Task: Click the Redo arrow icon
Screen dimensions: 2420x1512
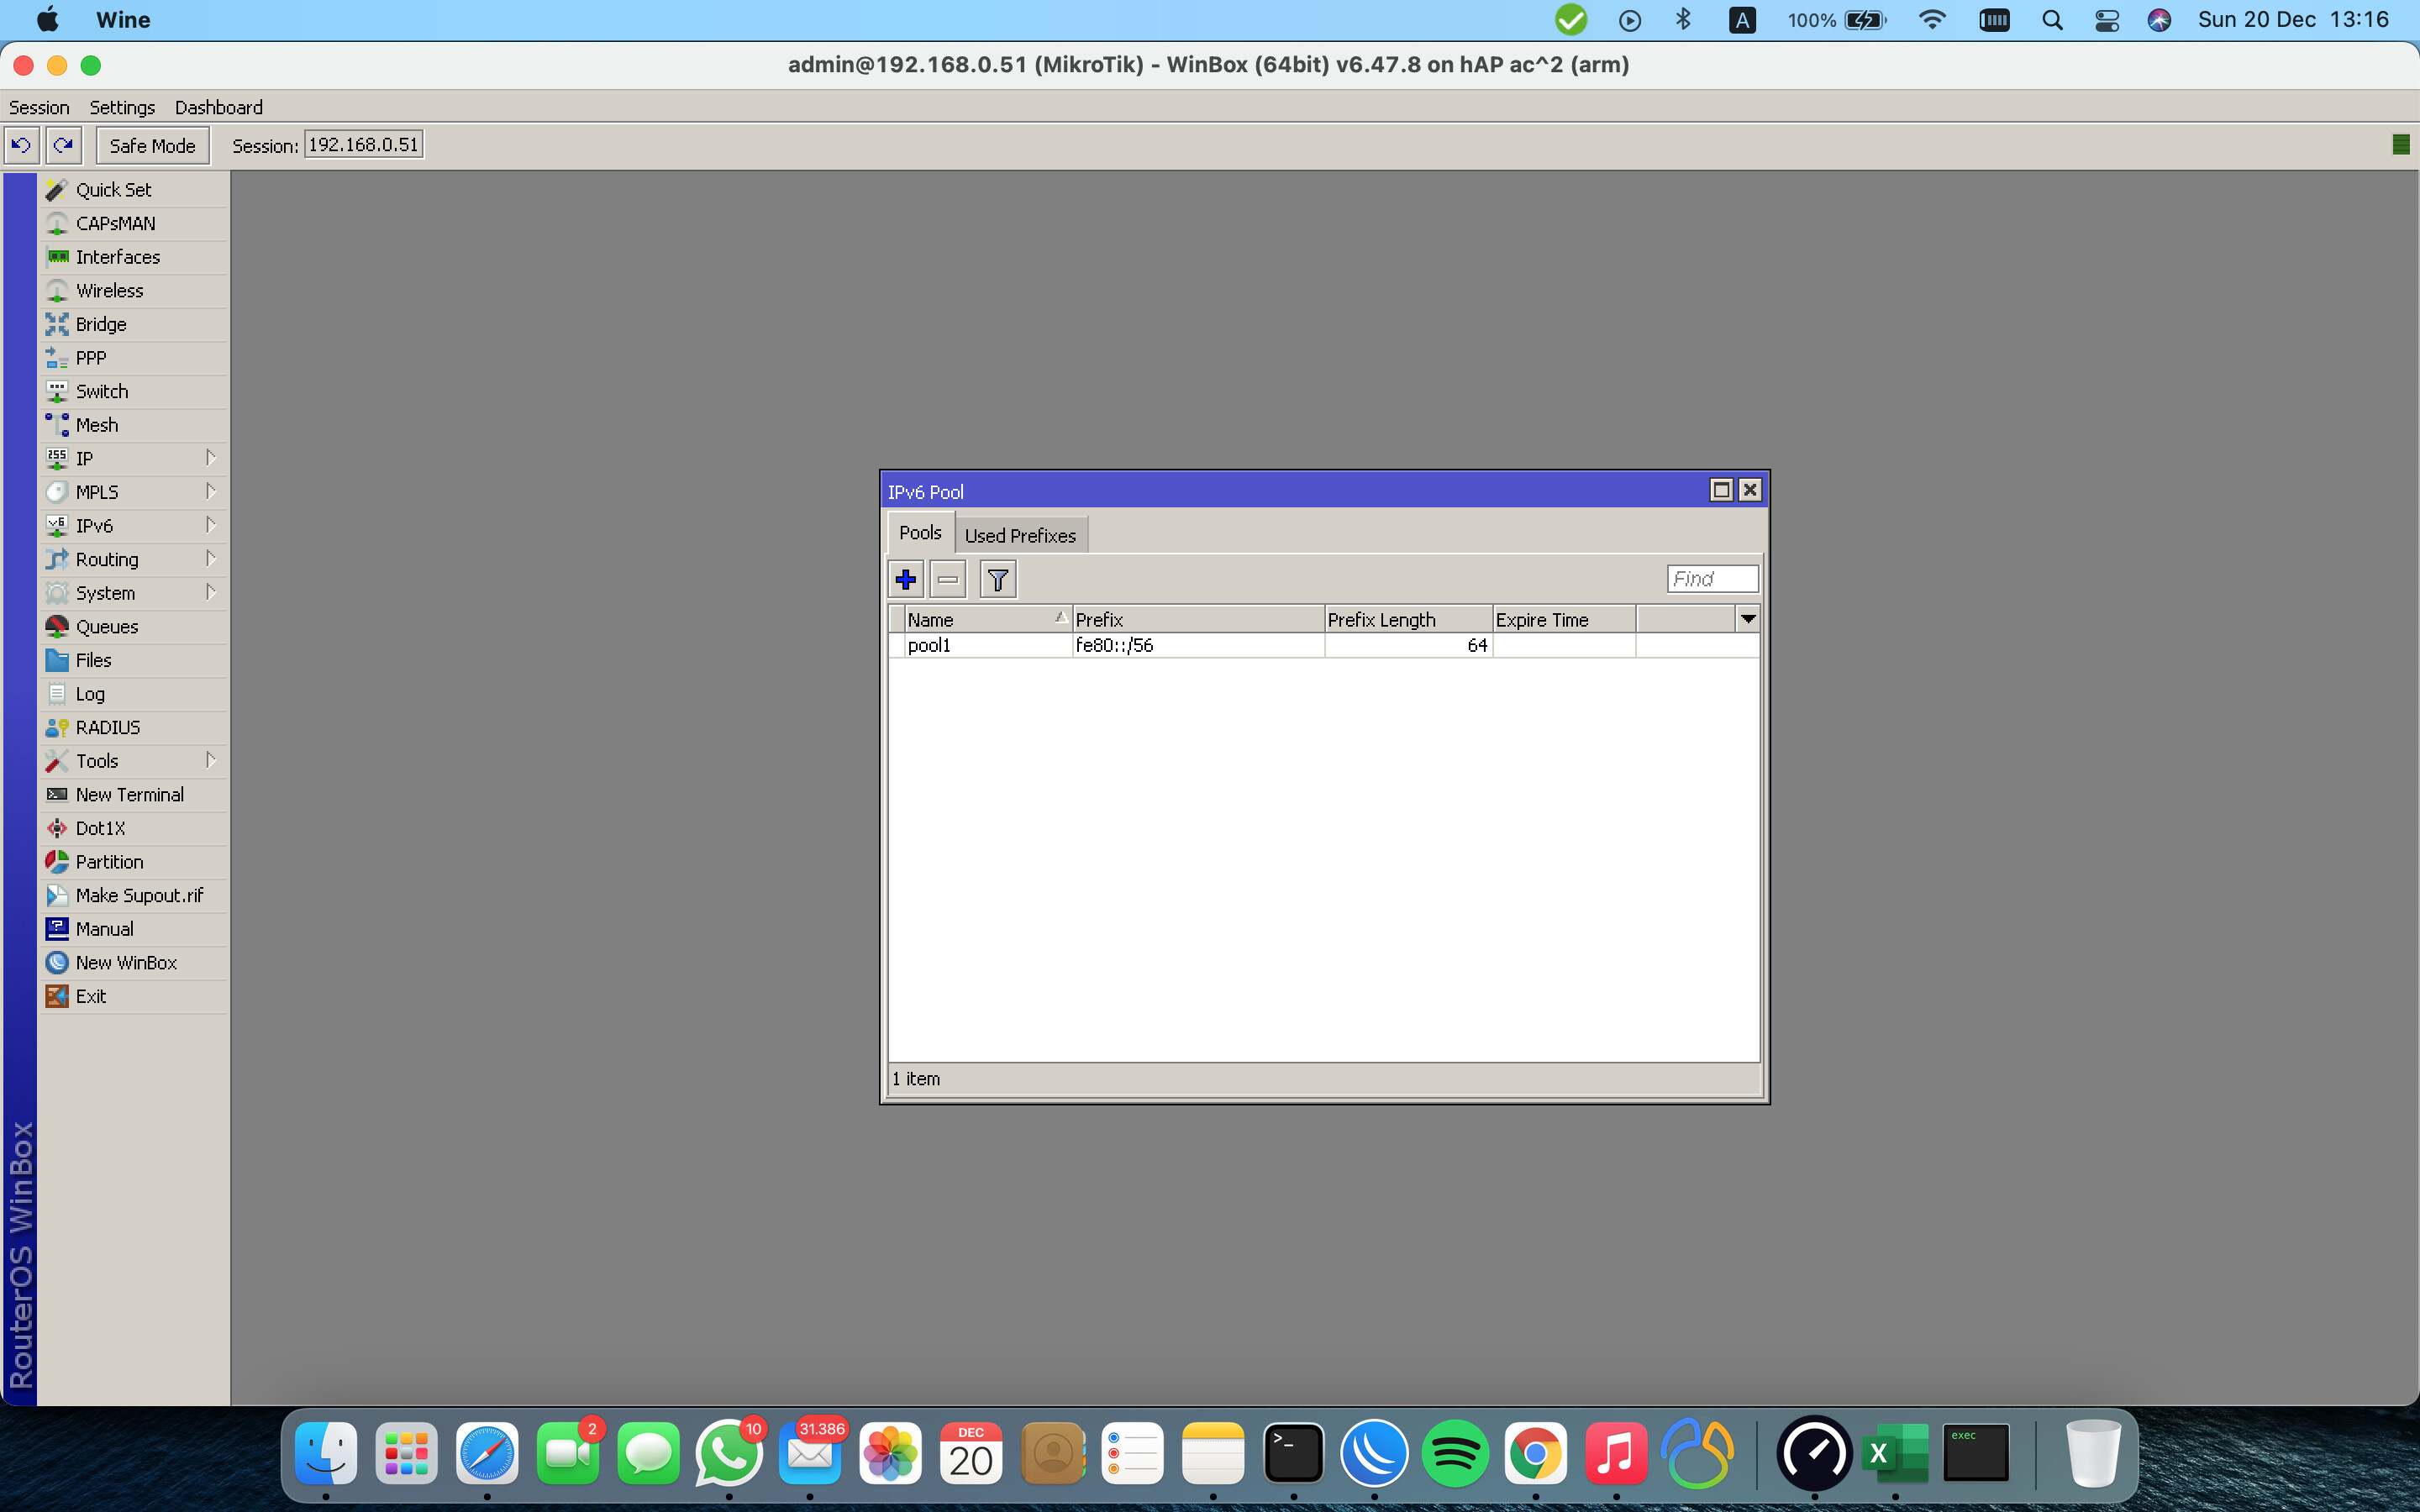Action: coord(64,145)
